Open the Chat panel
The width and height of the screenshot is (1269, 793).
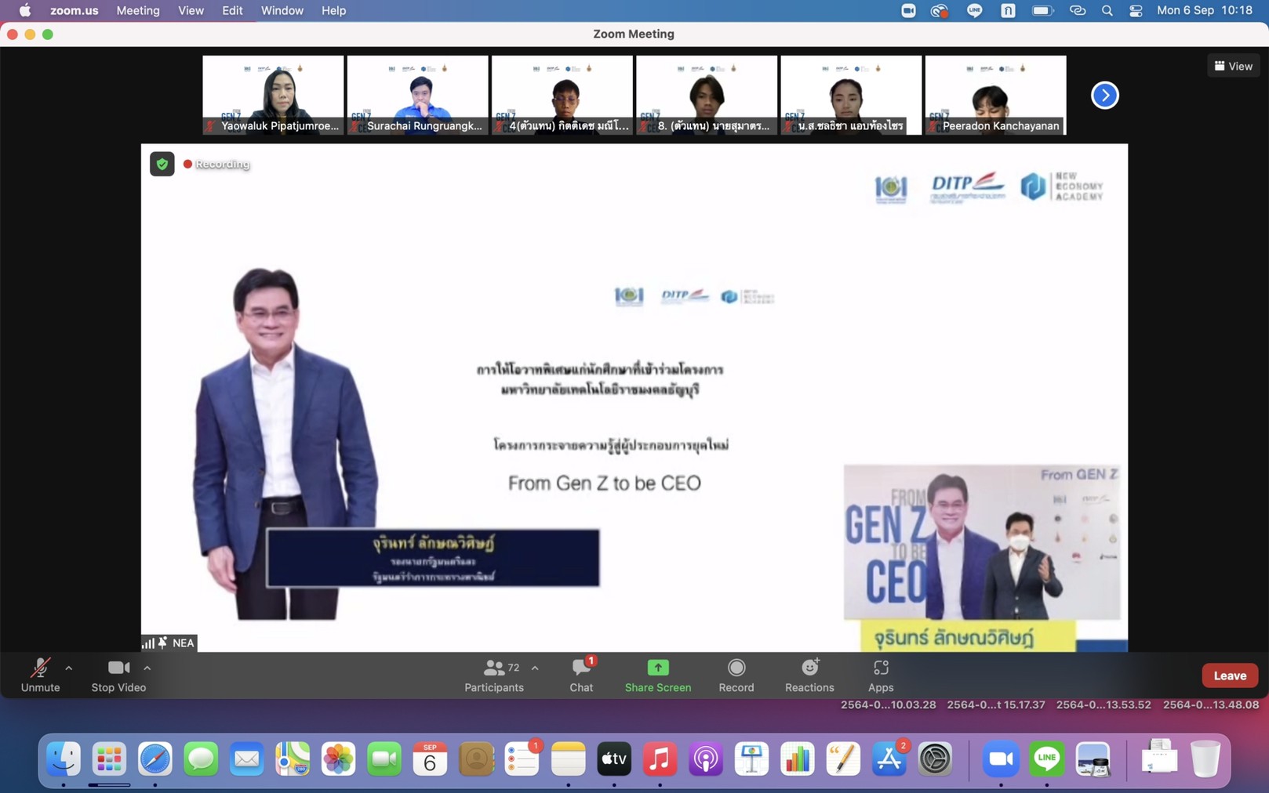click(x=581, y=675)
